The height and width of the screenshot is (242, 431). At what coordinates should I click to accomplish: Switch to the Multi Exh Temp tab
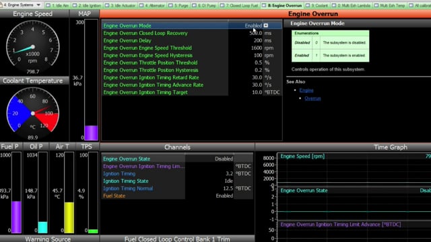click(390, 5)
